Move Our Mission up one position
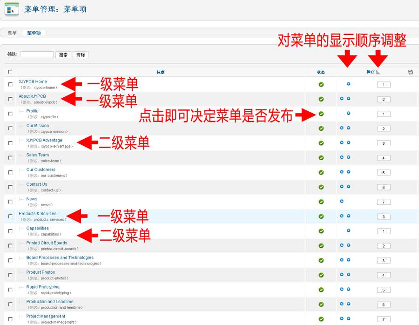Viewport: 419px width, 325px height. (342, 128)
